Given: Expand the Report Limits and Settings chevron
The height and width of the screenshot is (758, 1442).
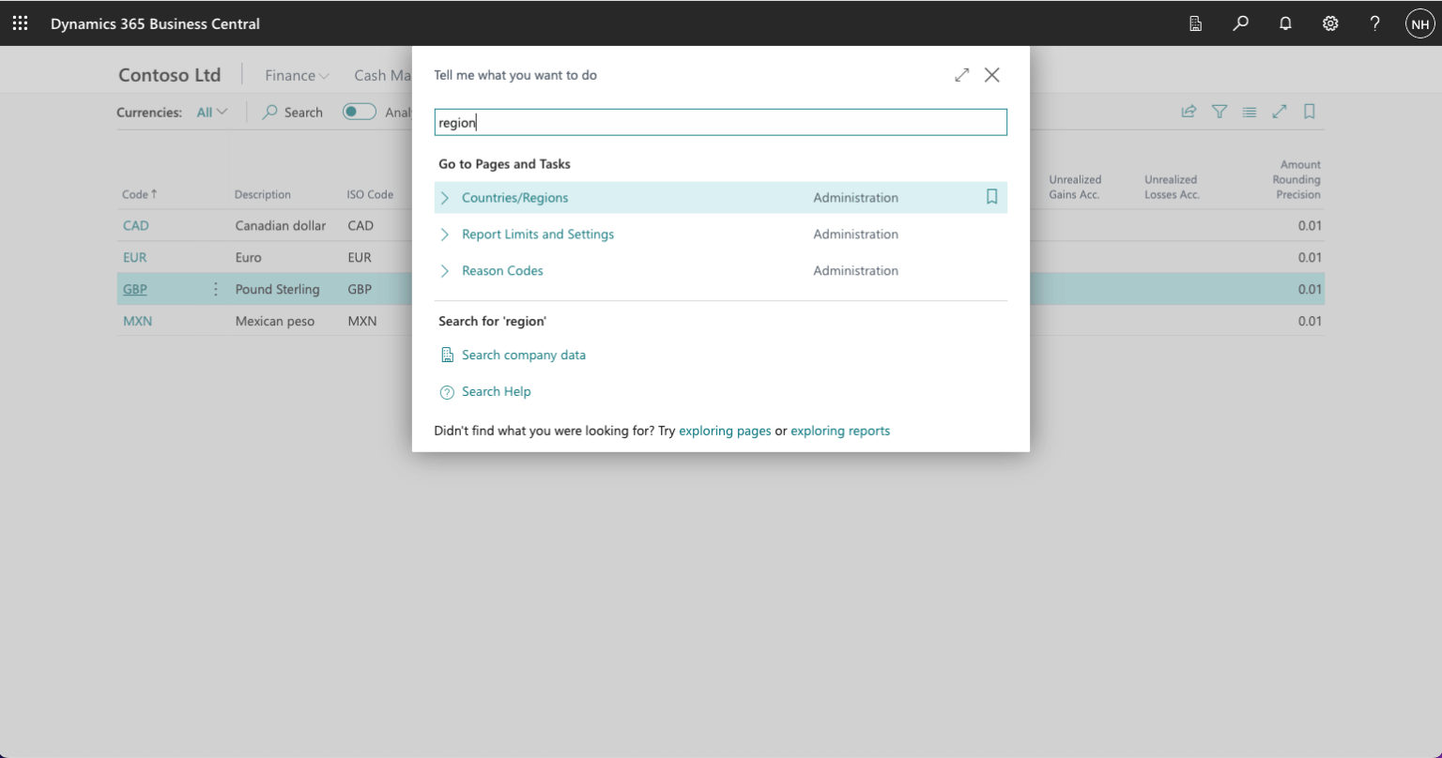Looking at the screenshot, I should [x=445, y=235].
